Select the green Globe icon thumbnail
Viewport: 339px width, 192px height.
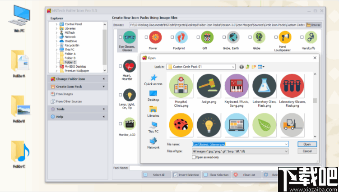(x=259, y=37)
